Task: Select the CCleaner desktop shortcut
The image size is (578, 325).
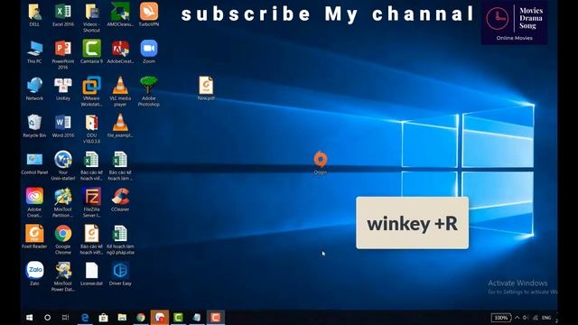Action: pyautogui.click(x=120, y=200)
